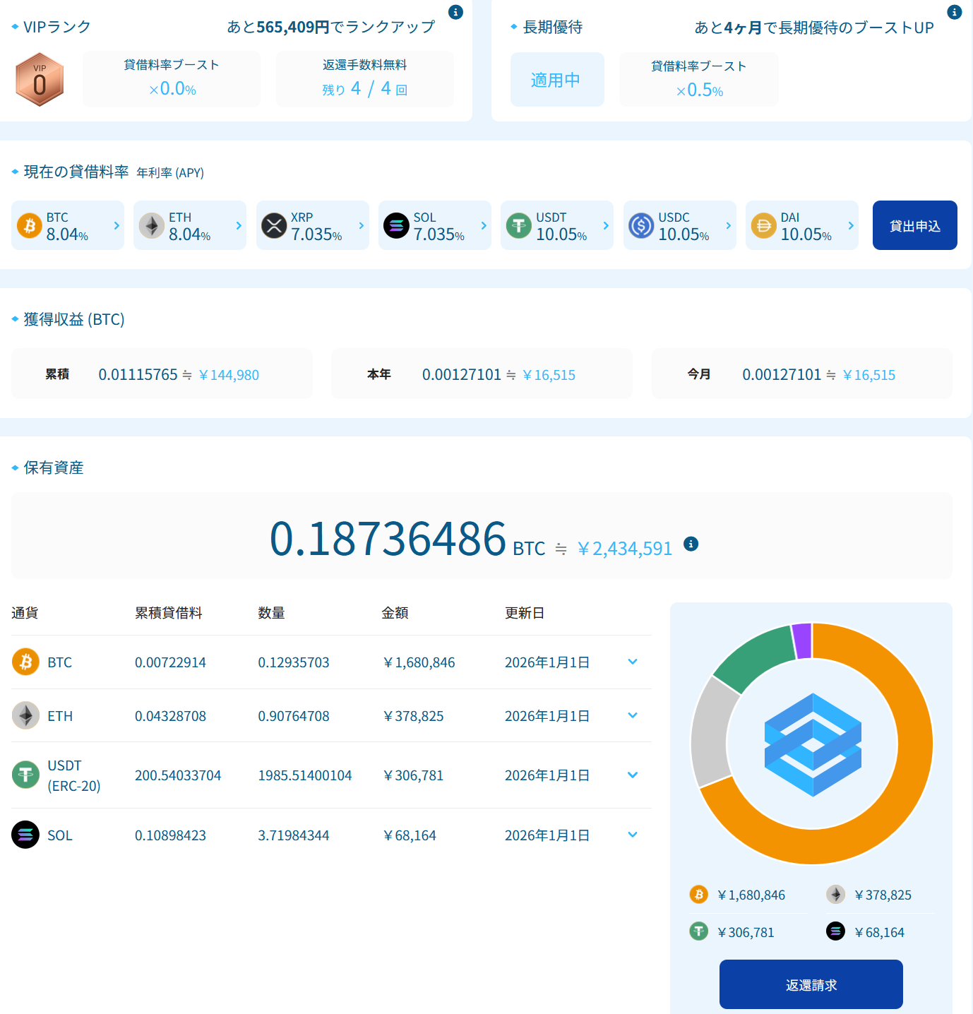Click the blue logo inside donut chart
Screen dimensions: 973x1014
[x=812, y=744]
